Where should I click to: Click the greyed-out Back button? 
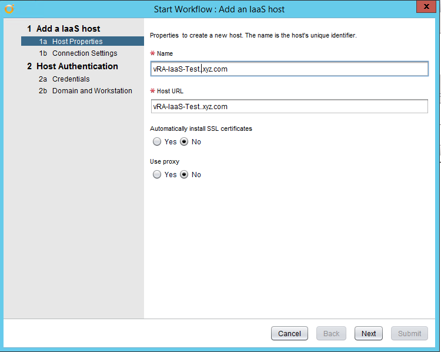[331, 333]
